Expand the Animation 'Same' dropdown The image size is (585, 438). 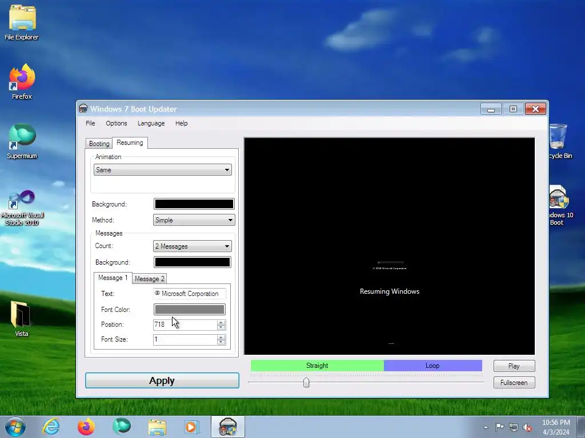pos(163,170)
